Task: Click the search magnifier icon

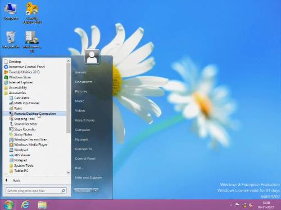Action: 64,191
